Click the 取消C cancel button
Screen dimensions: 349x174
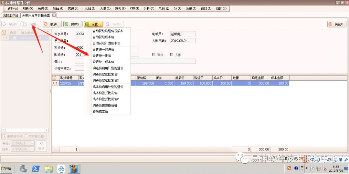click(52, 24)
